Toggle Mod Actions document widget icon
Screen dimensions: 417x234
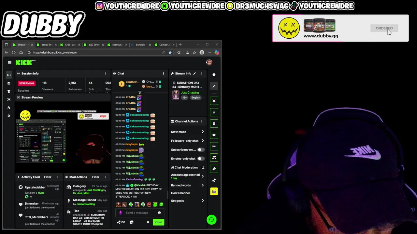pos(214,123)
